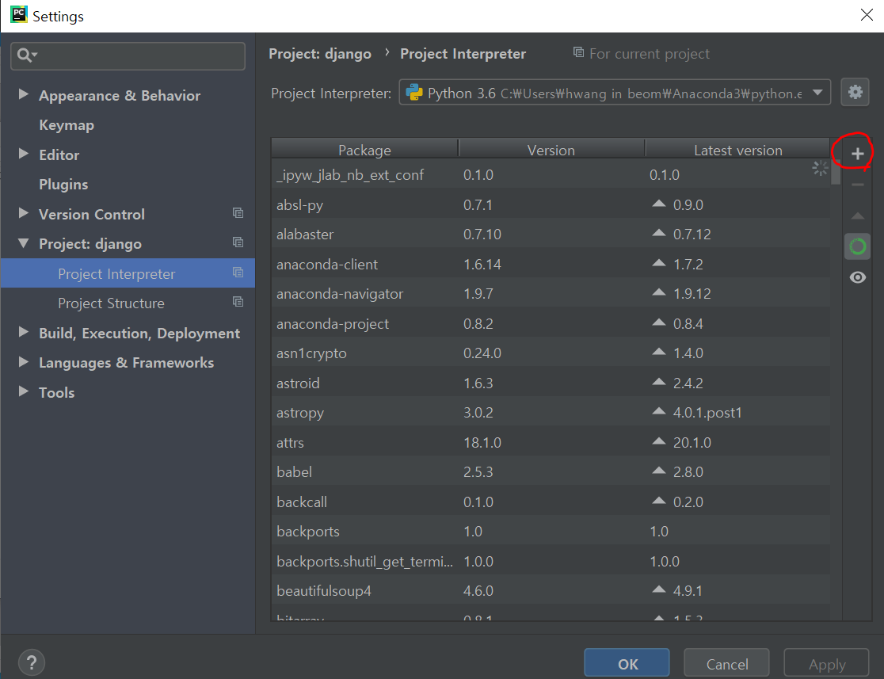Click version 18.1.0 cell of attrs
The image size is (884, 679).
pyautogui.click(x=551, y=442)
